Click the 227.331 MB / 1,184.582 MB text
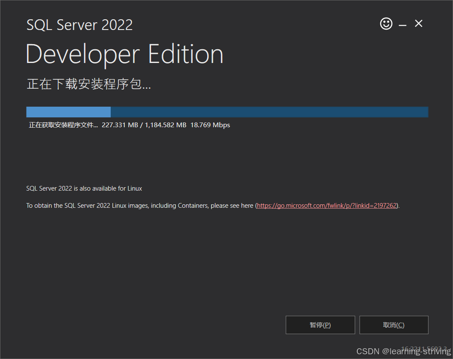Viewport: 453px width, 359px height. click(x=144, y=125)
